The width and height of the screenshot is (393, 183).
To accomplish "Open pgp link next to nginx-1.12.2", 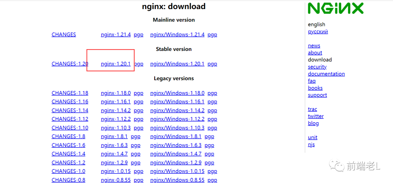I will (139, 119).
